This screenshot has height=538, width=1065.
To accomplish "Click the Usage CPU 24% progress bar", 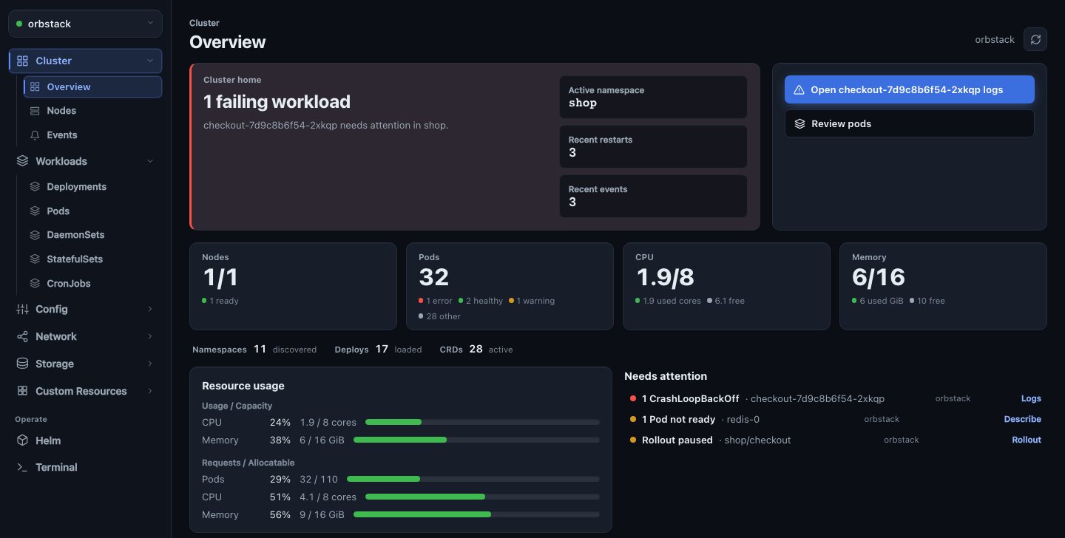I will click(482, 422).
